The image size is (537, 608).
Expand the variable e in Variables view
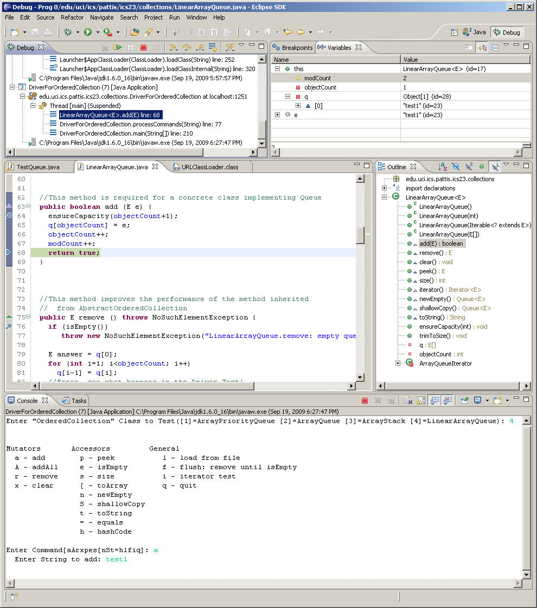click(x=277, y=114)
